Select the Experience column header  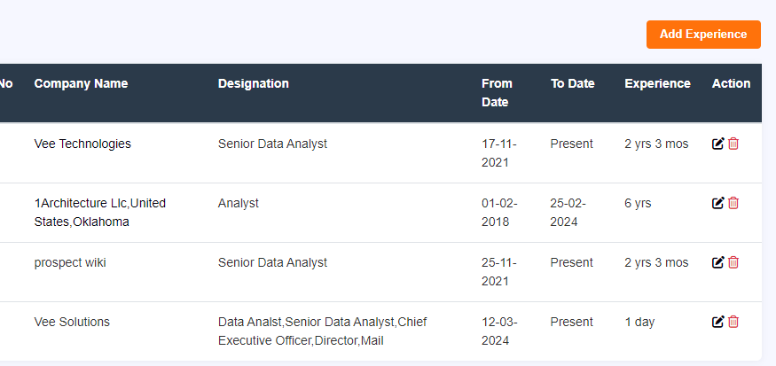click(x=657, y=83)
